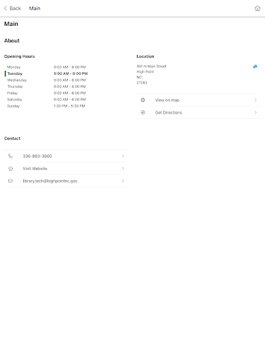The width and height of the screenshot is (265, 348).
Task: Click the globe icon beside View on map
Action: (143, 100)
